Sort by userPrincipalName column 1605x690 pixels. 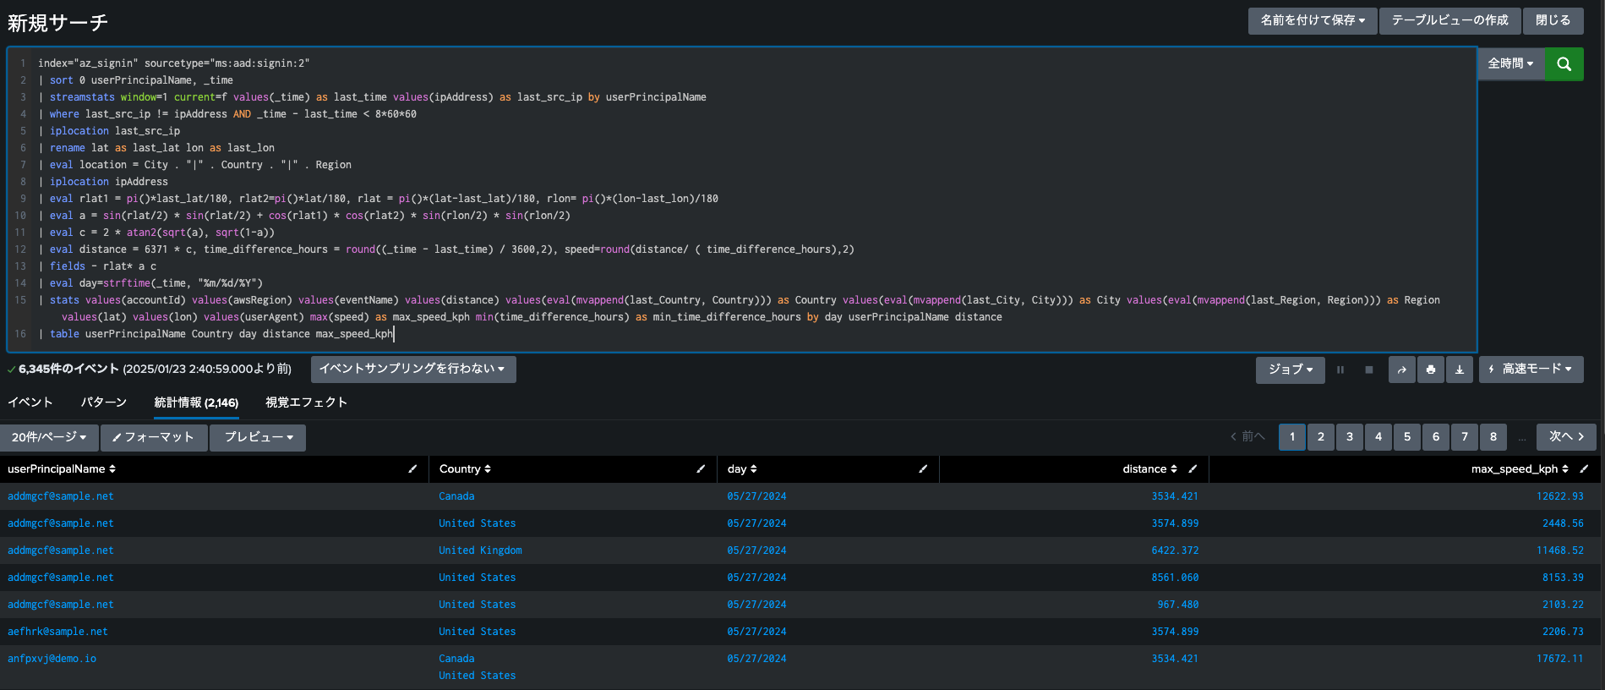(62, 469)
